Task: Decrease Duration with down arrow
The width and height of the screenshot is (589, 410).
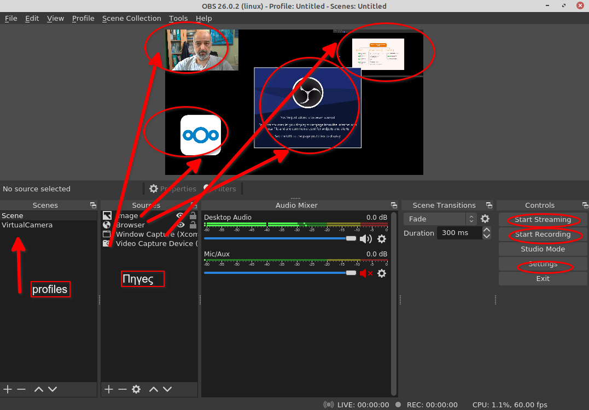Action: (x=486, y=236)
